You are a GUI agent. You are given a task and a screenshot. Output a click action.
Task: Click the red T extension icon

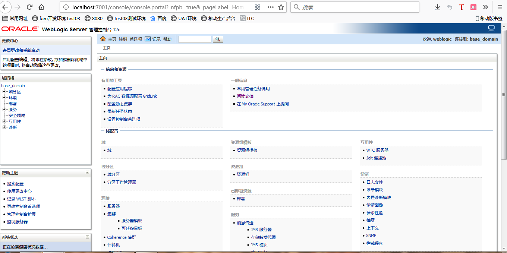(x=462, y=7)
